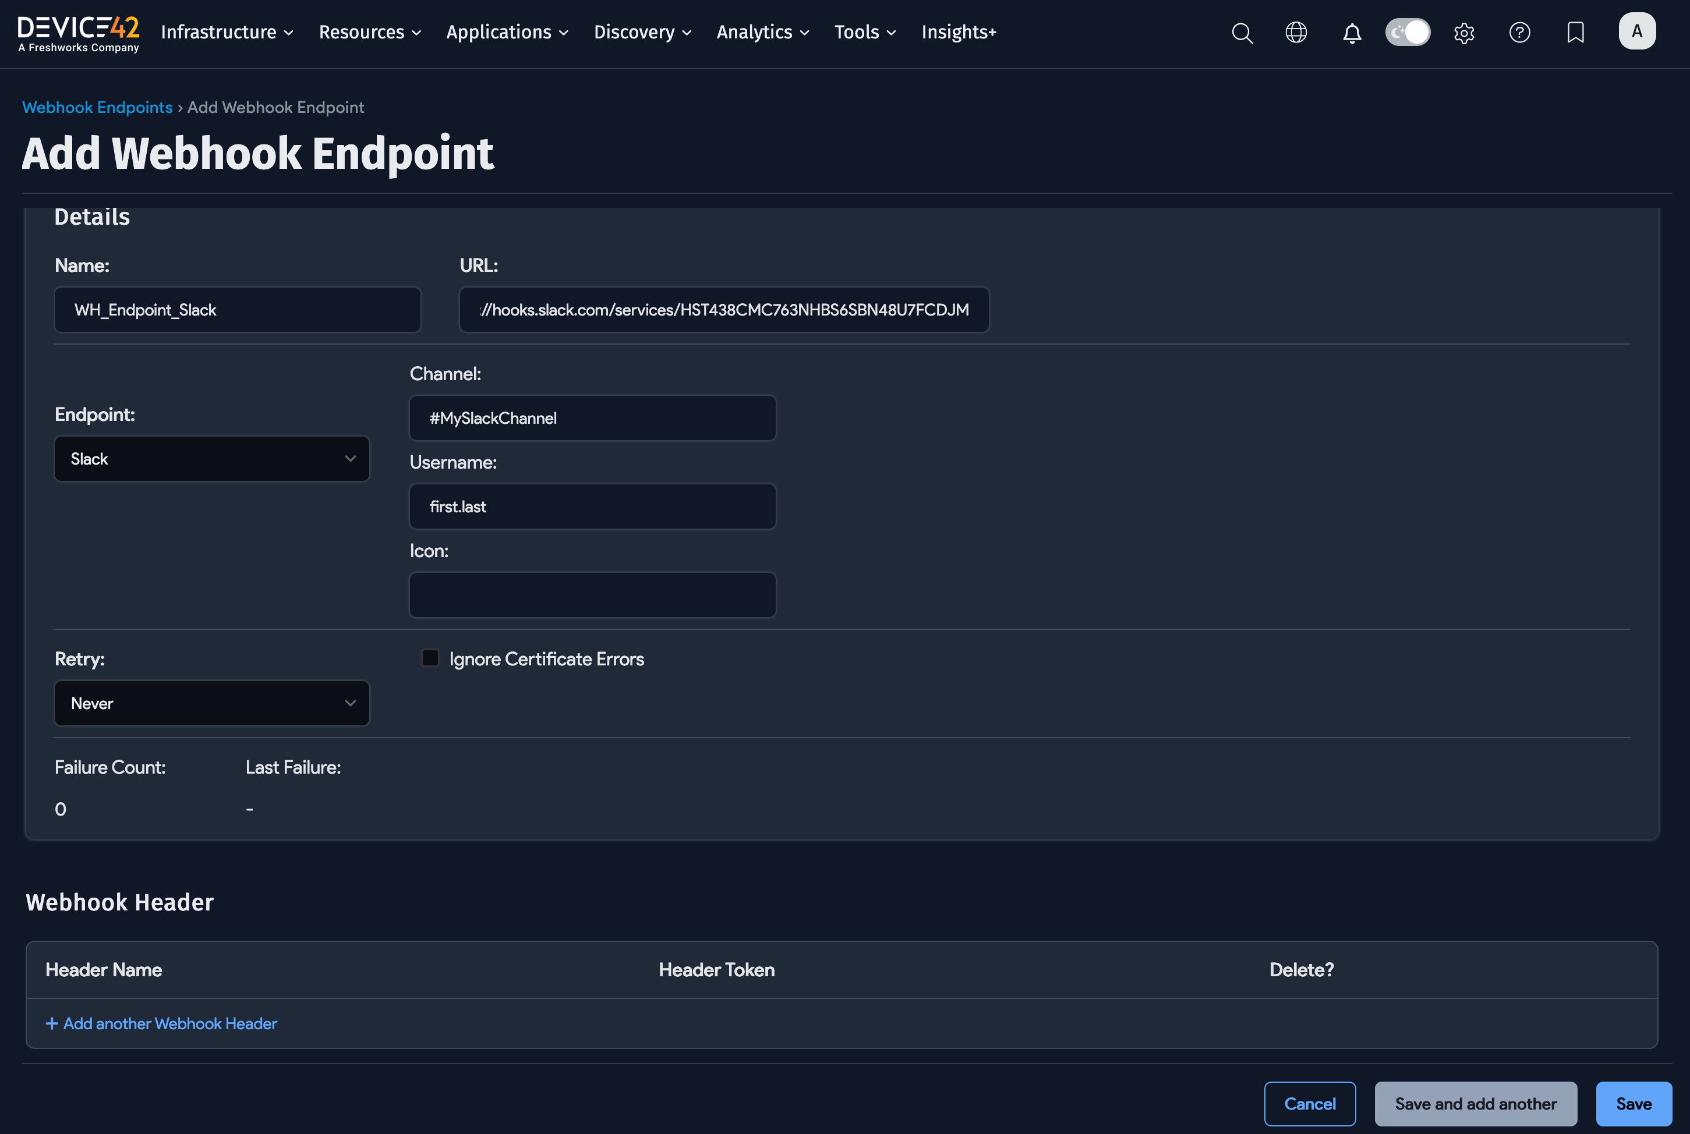Open the Applications menu
1690x1134 pixels.
point(507,33)
